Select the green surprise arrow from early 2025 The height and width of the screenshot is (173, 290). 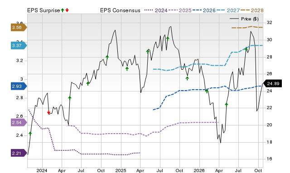127,68
